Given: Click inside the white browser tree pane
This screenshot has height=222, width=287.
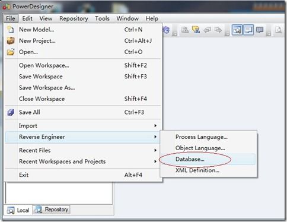Looking at the screenshot, I should [x=59, y=193].
